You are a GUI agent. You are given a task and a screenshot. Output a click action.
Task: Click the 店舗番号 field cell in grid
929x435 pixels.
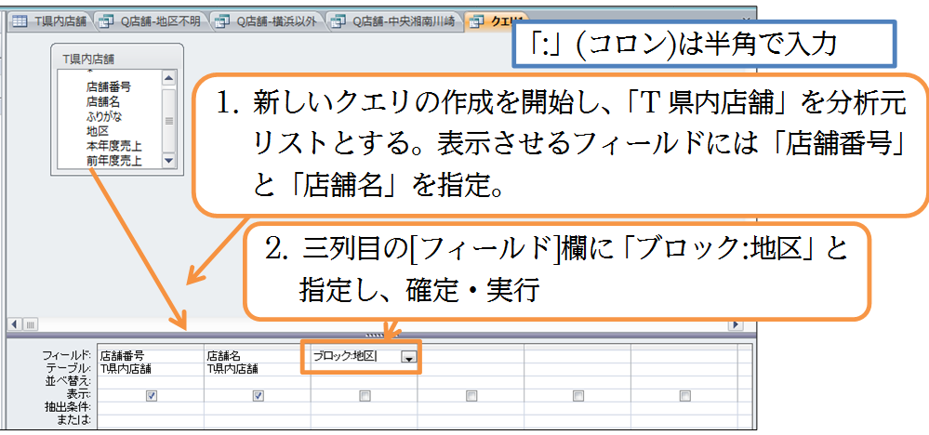pos(149,355)
